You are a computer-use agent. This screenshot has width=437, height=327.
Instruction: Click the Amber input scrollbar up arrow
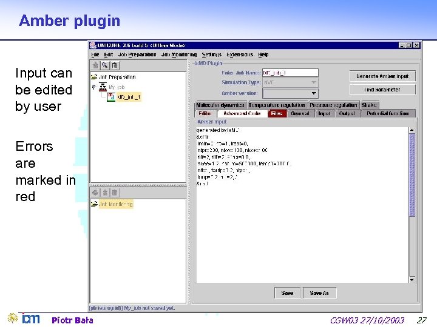click(412, 130)
